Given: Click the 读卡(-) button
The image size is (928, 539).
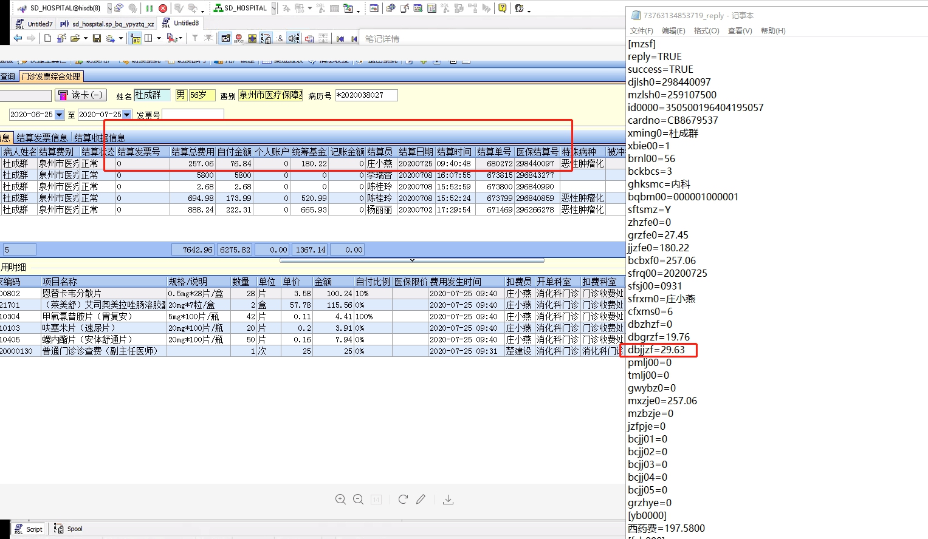Looking at the screenshot, I should pyautogui.click(x=81, y=95).
